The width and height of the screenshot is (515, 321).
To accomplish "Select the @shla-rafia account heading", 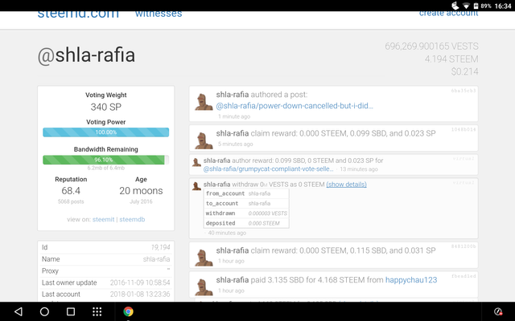I will (x=86, y=55).
